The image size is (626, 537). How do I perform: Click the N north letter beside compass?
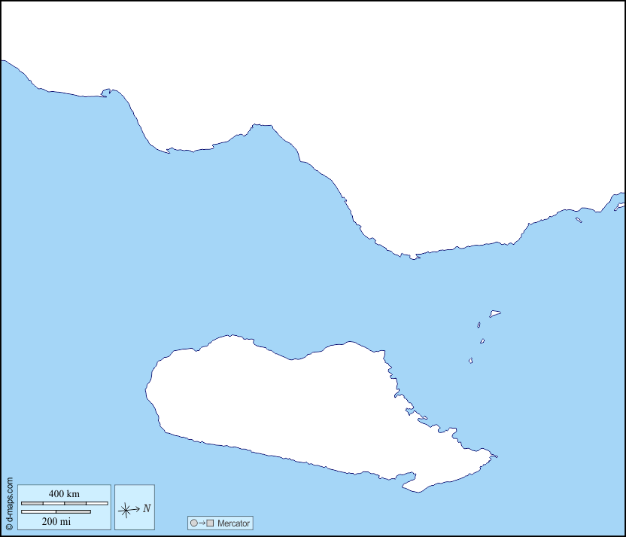[147, 508]
